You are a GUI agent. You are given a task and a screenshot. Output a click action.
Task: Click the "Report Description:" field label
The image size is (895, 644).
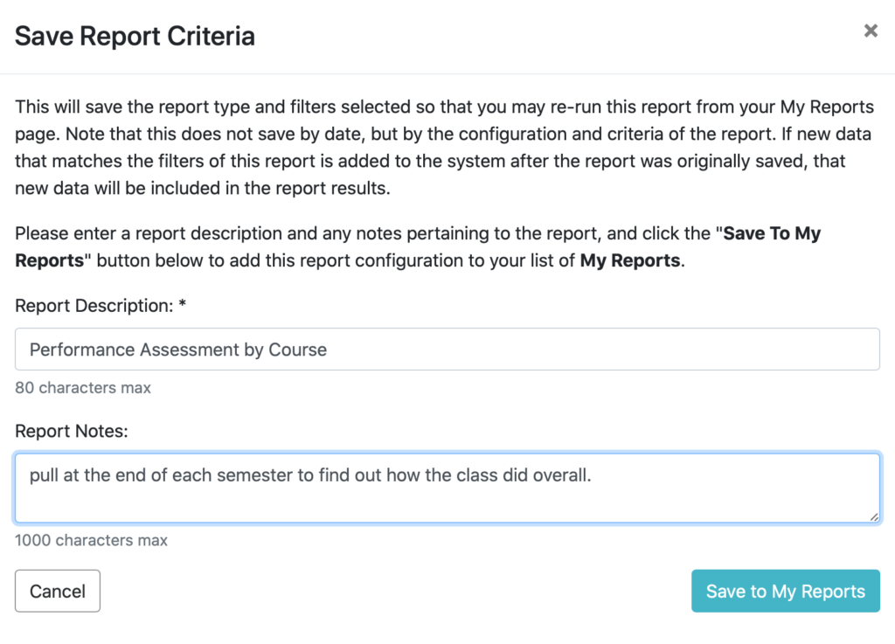[94, 306]
